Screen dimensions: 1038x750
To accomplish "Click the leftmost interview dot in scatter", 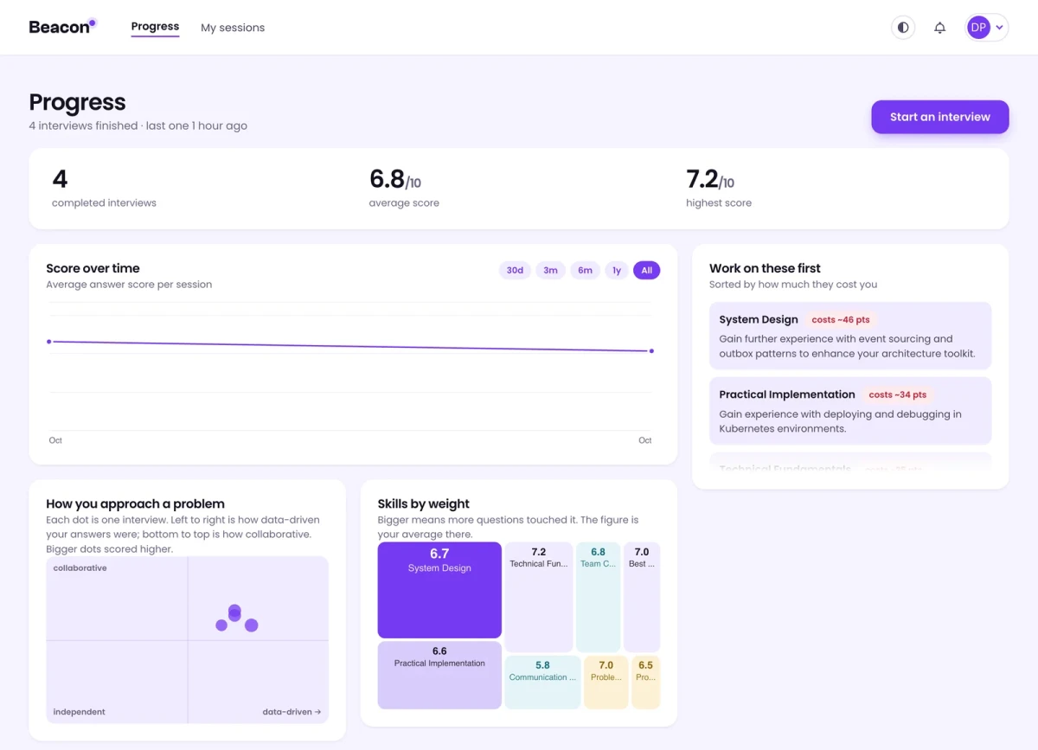I will [x=221, y=625].
